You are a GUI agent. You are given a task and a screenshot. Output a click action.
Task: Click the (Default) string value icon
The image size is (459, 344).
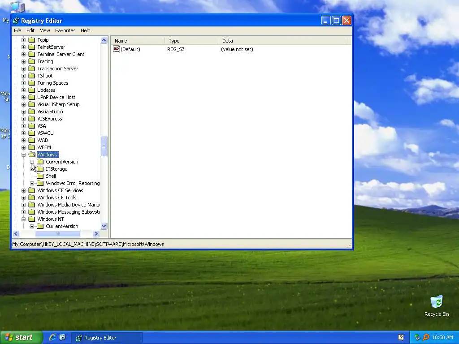coord(117,49)
